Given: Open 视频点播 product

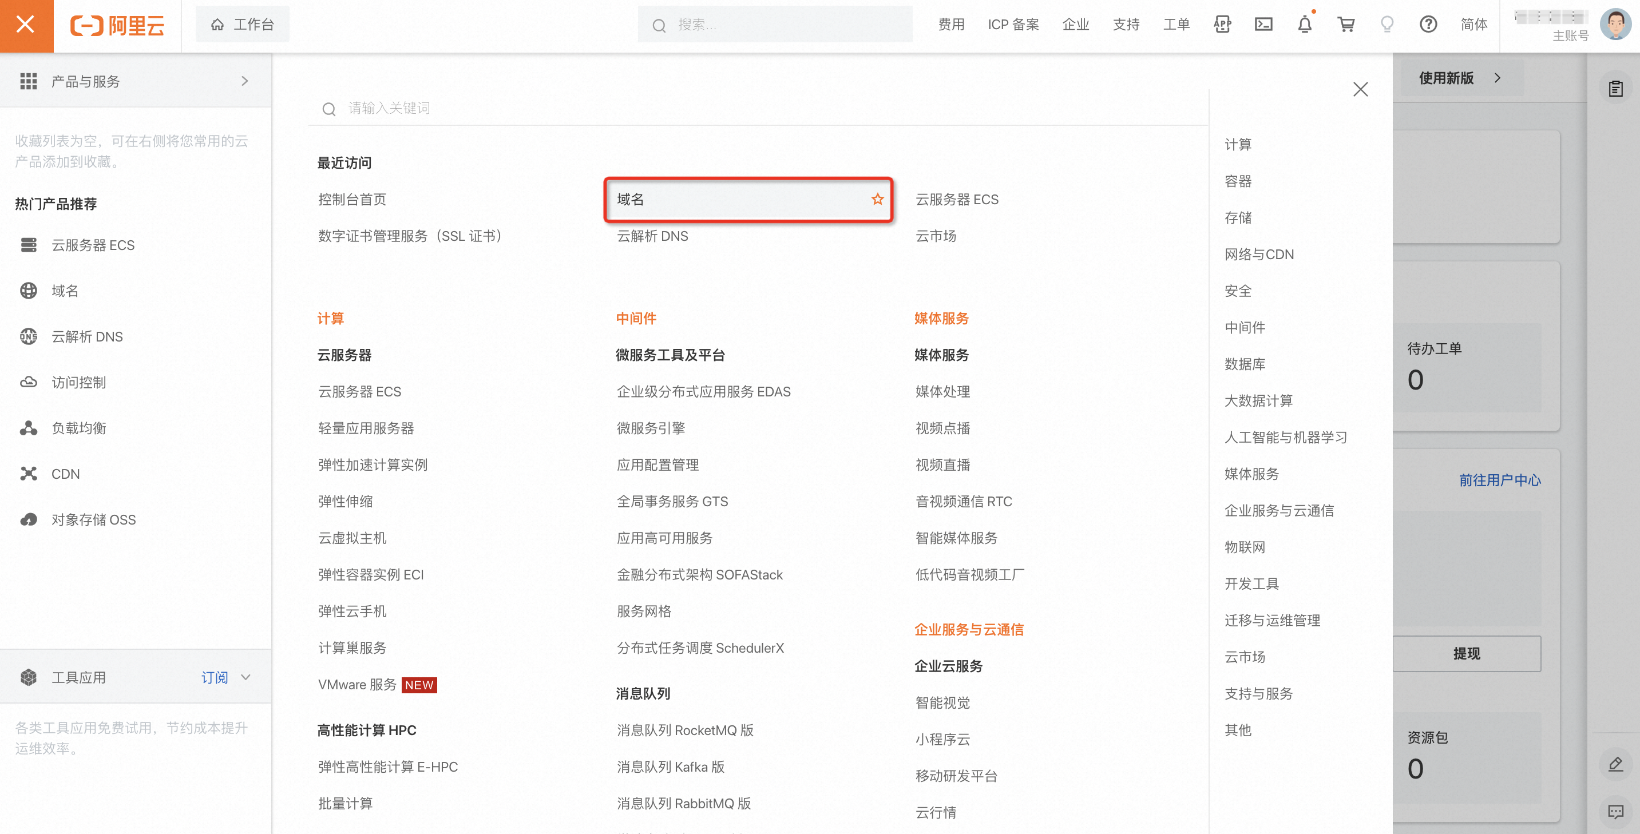Looking at the screenshot, I should tap(942, 428).
